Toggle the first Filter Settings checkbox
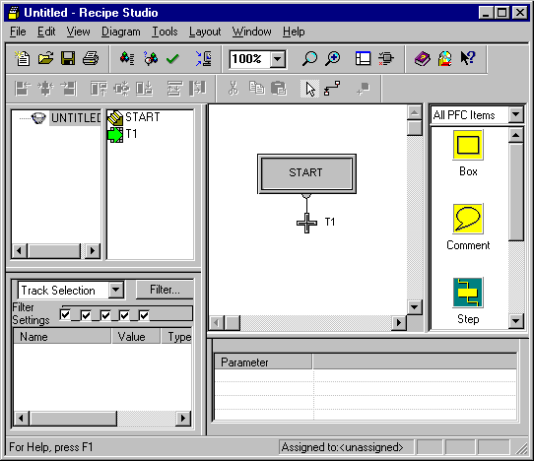Viewport: 534px width, 461px height. click(65, 314)
